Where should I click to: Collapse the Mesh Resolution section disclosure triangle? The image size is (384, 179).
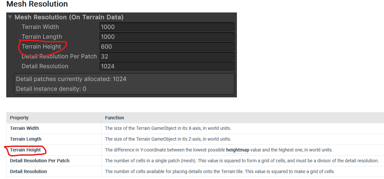click(10, 17)
